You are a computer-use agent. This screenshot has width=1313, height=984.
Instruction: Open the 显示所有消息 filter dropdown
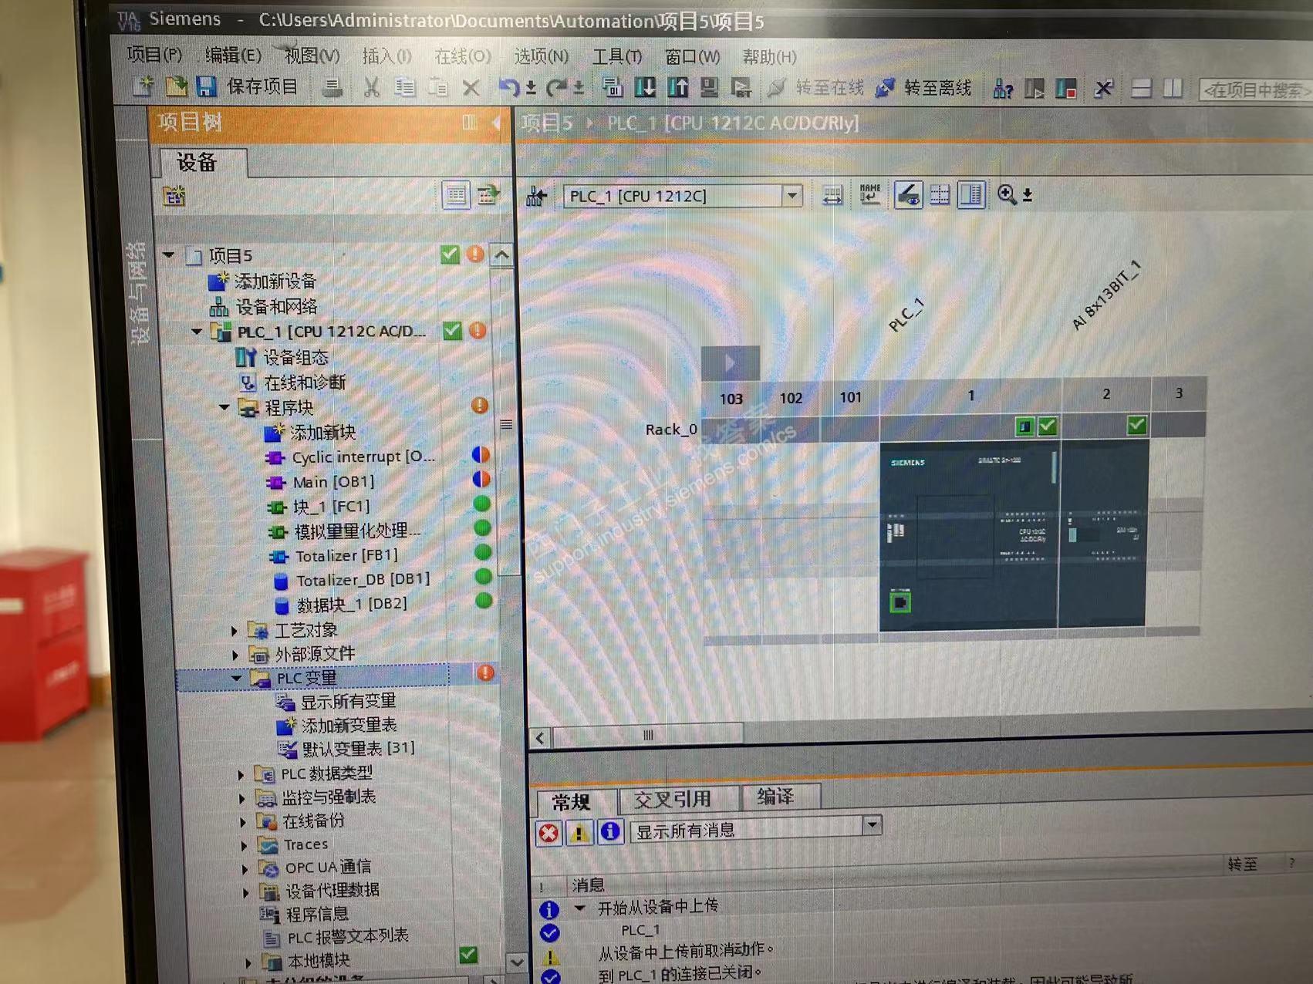point(872,825)
